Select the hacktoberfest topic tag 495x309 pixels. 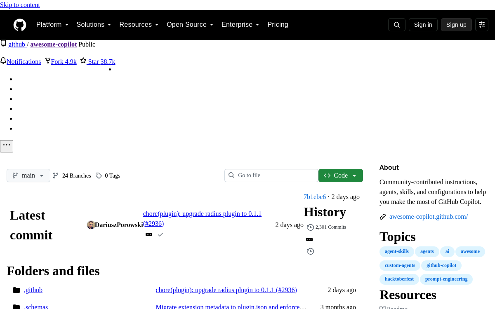(399, 279)
